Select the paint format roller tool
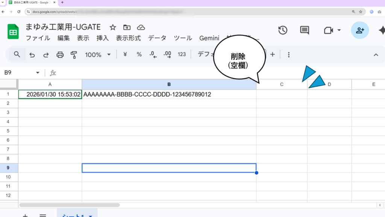 [74, 55]
